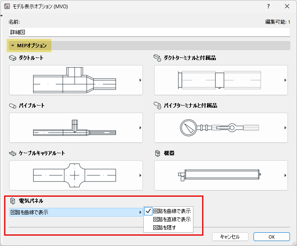Click the ダクトターミナルと付属品 icon
297x246 pixels.
[x=157, y=58]
